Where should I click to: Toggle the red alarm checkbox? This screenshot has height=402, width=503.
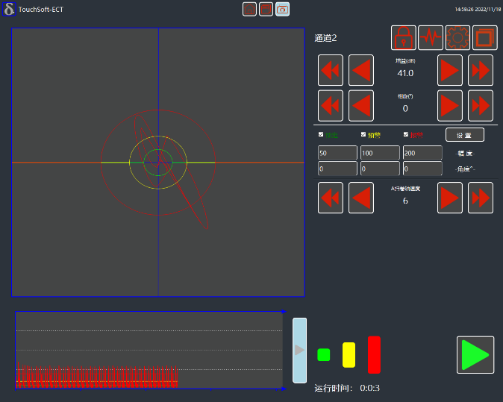coord(406,135)
